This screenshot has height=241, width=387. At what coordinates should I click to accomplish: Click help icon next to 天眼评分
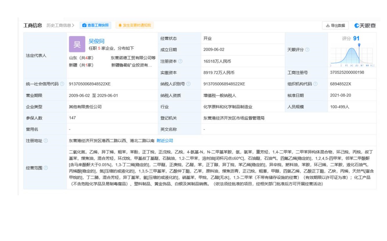coord(307,50)
